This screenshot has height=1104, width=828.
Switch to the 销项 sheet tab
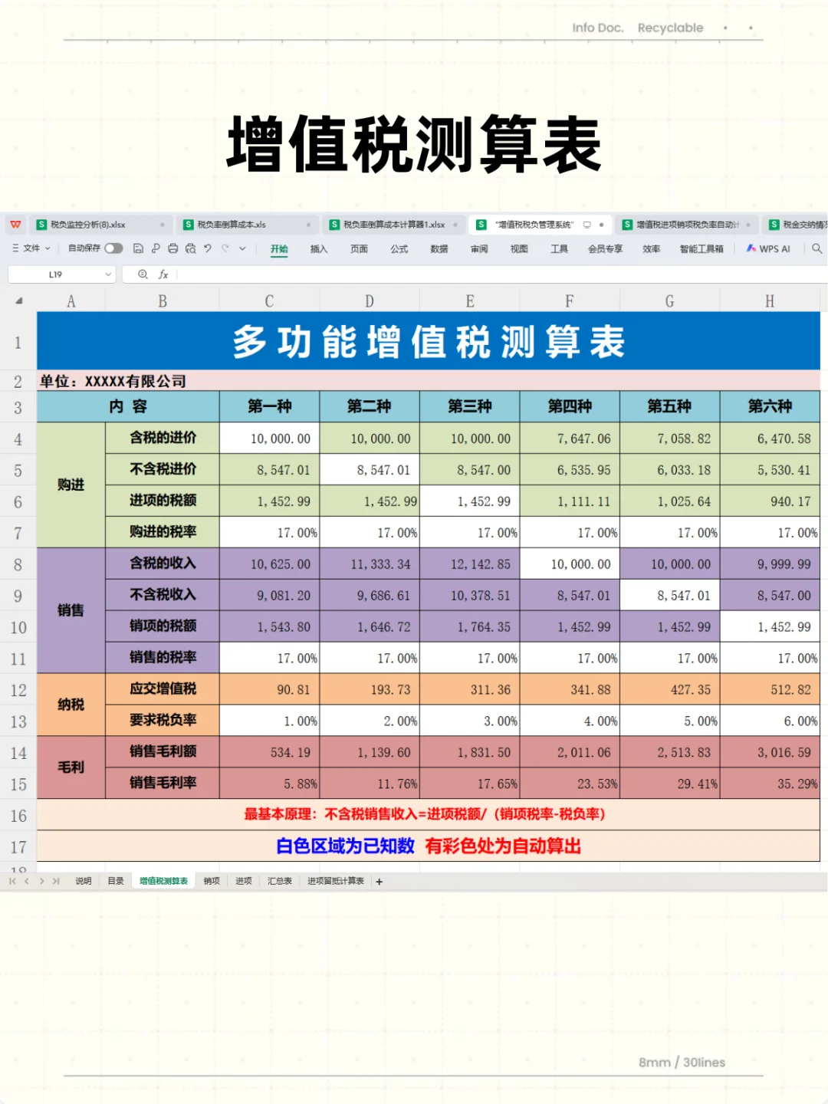pos(212,882)
